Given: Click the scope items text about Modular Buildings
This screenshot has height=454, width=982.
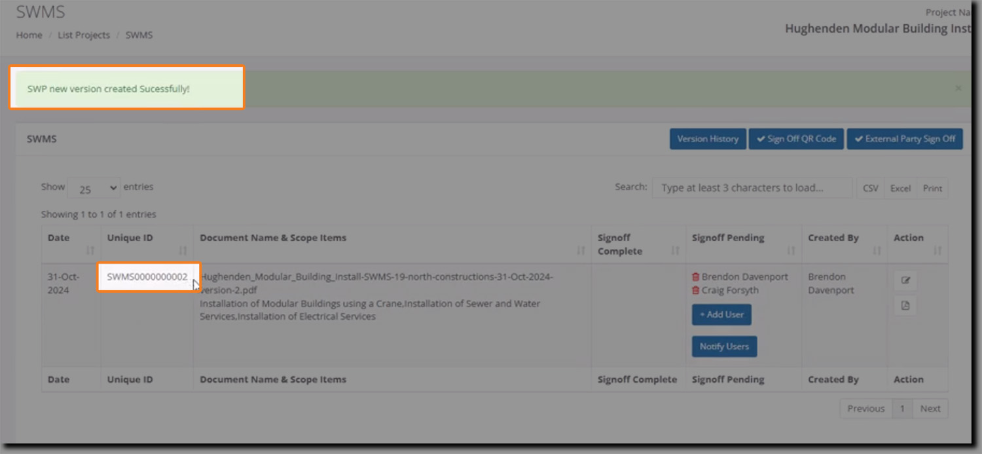Looking at the screenshot, I should click(370, 311).
